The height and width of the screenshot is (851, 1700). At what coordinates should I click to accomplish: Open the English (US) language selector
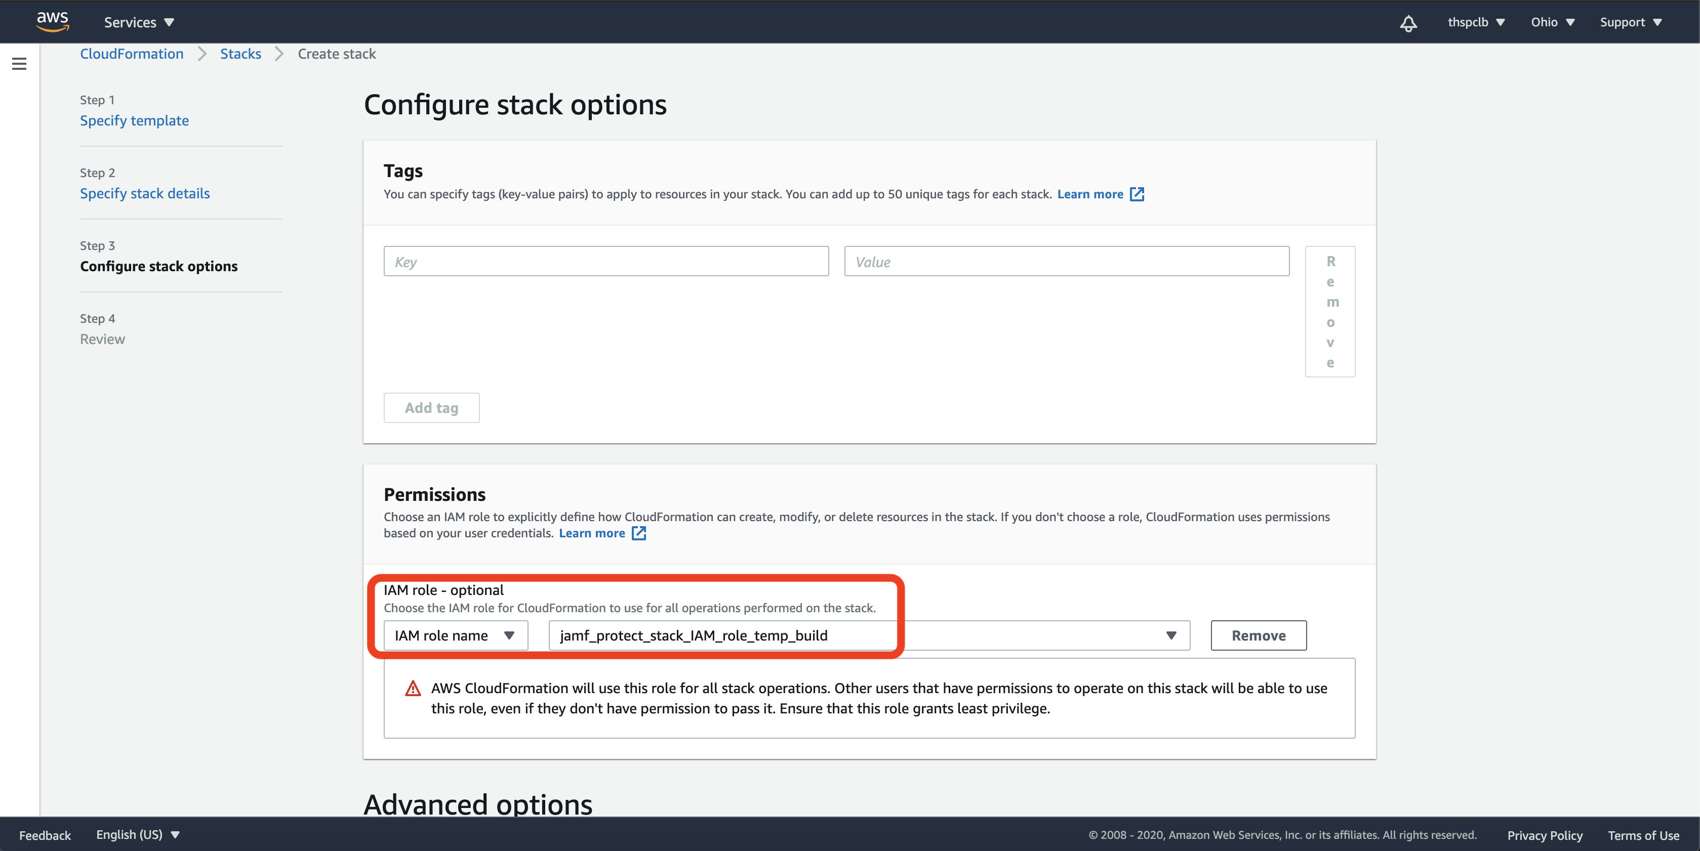[138, 834]
